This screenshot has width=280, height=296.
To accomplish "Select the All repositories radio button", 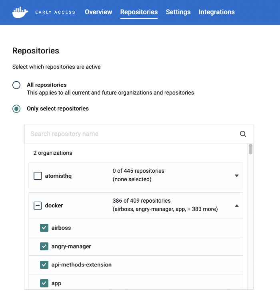I will coord(16,85).
